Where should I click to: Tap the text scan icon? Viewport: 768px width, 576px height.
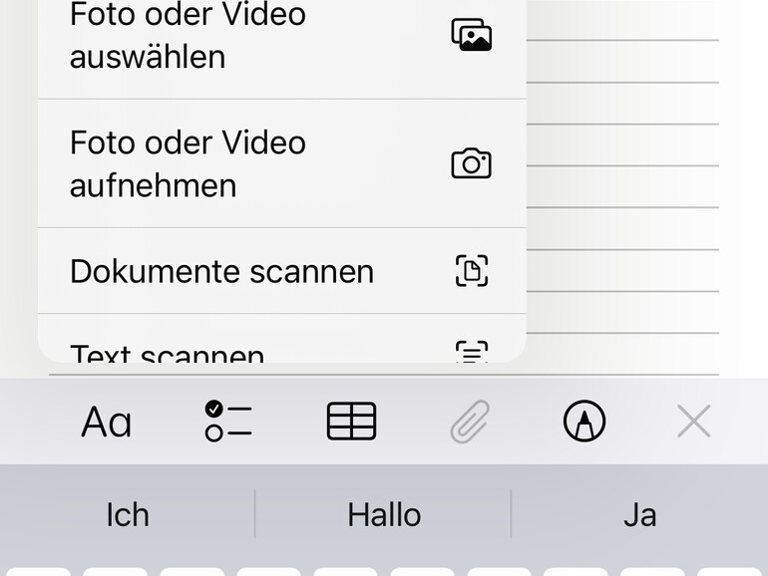(x=472, y=352)
